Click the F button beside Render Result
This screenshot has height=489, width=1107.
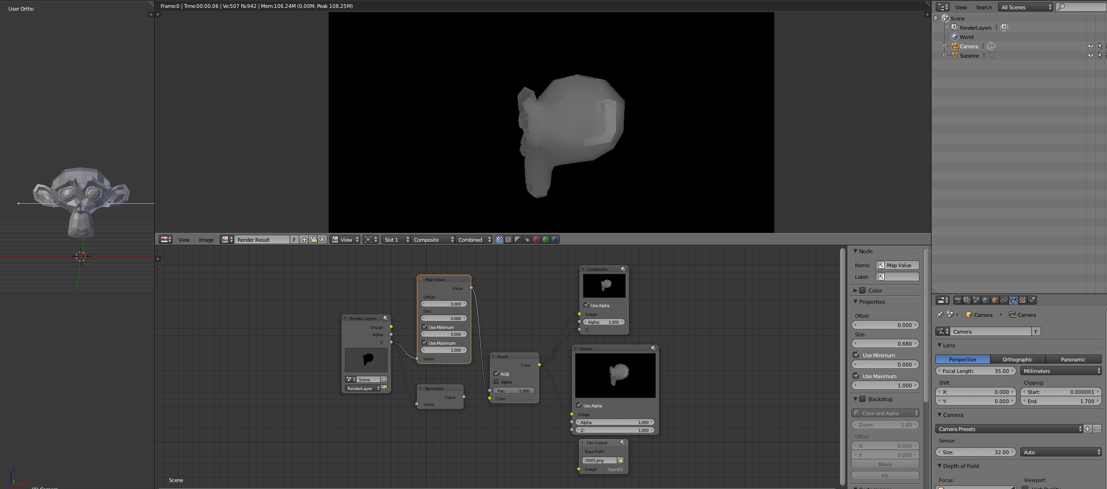pos(294,239)
